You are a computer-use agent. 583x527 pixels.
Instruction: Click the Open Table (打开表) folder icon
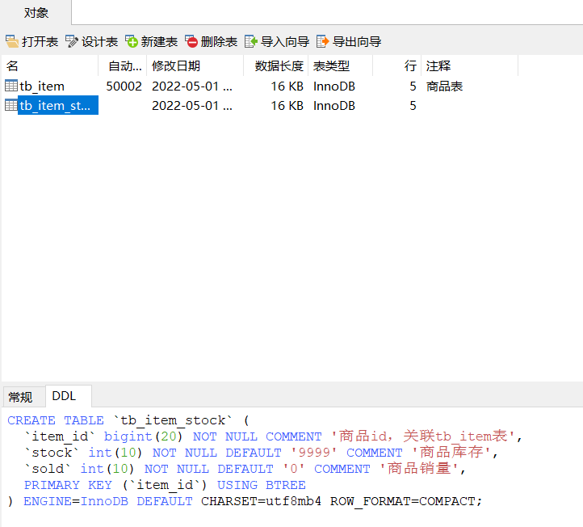coord(12,41)
